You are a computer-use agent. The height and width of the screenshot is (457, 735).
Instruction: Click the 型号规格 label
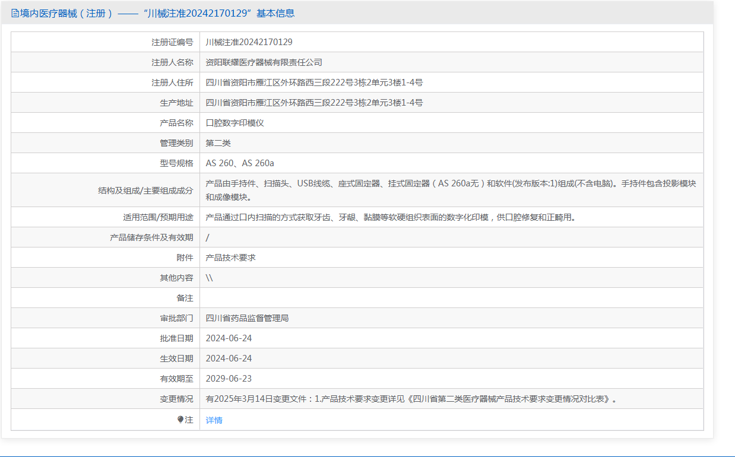176,163
